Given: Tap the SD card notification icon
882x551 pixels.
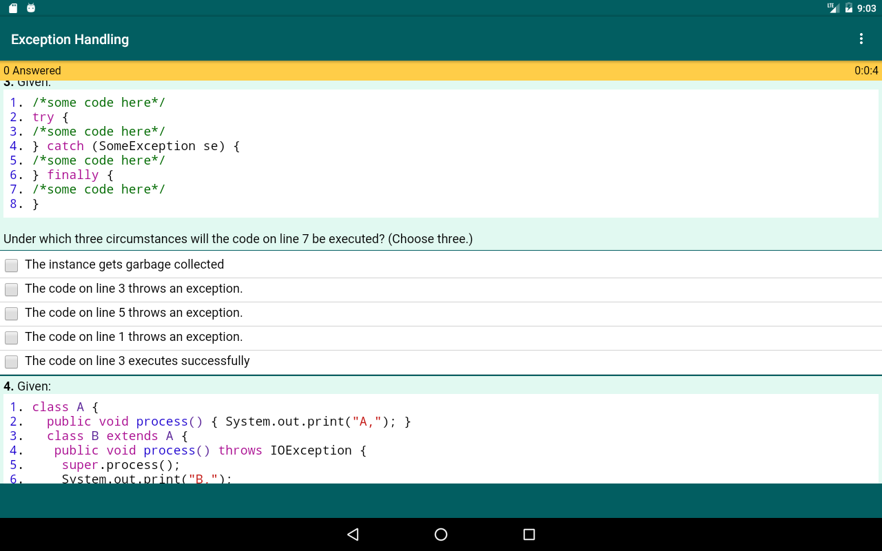Looking at the screenshot, I should pyautogui.click(x=13, y=8).
